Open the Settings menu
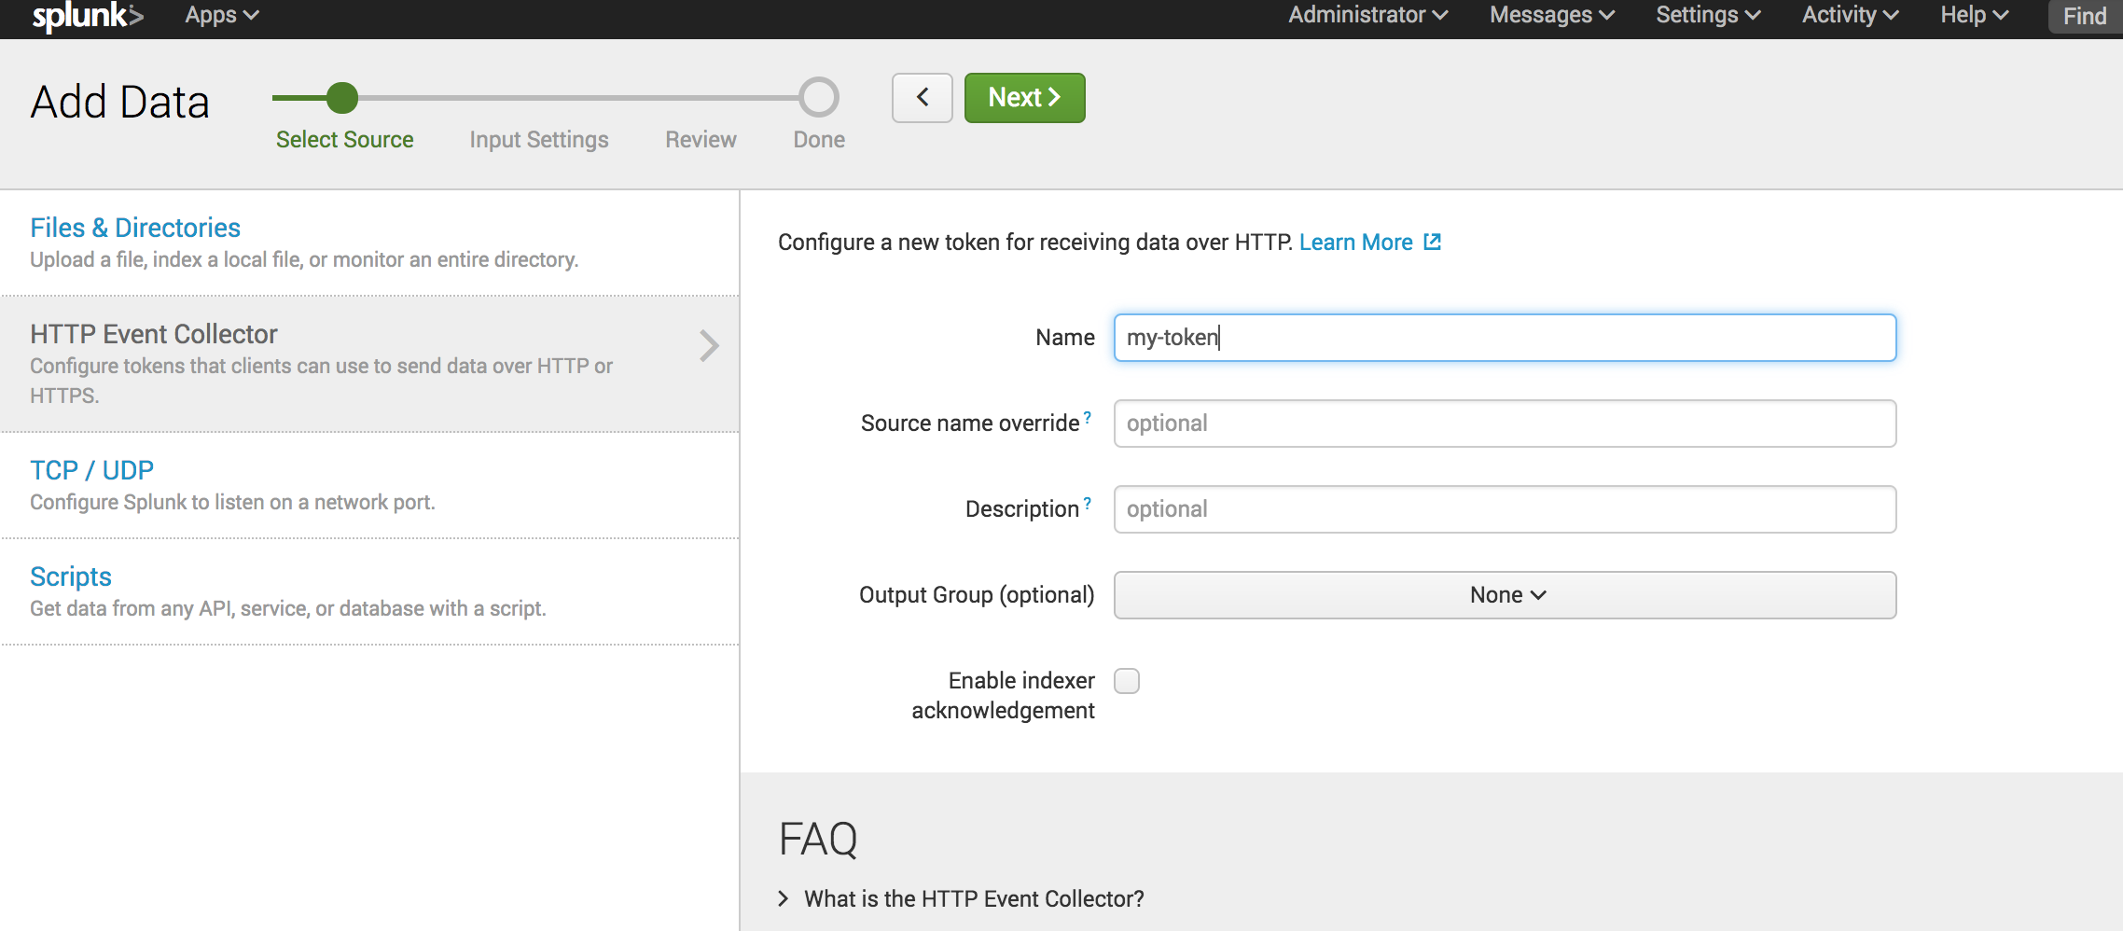2123x931 pixels. (1707, 16)
